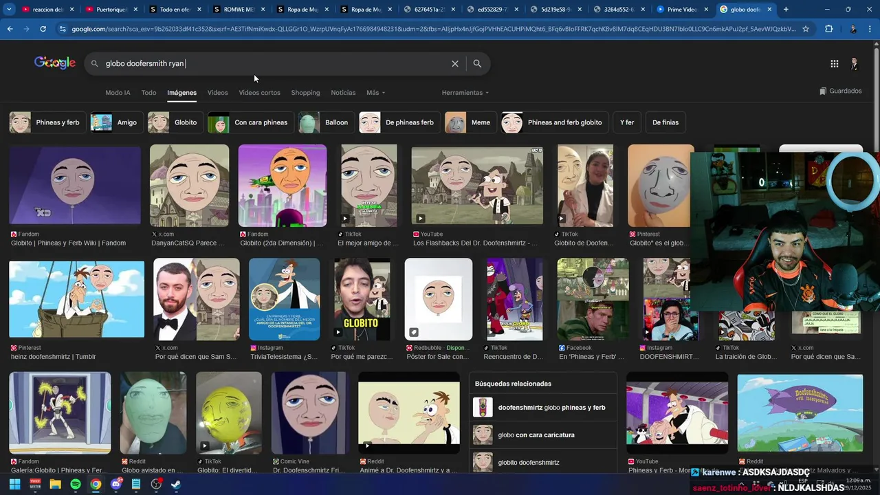The height and width of the screenshot is (495, 880).
Task: Open Windows Start menu
Action: 14,484
